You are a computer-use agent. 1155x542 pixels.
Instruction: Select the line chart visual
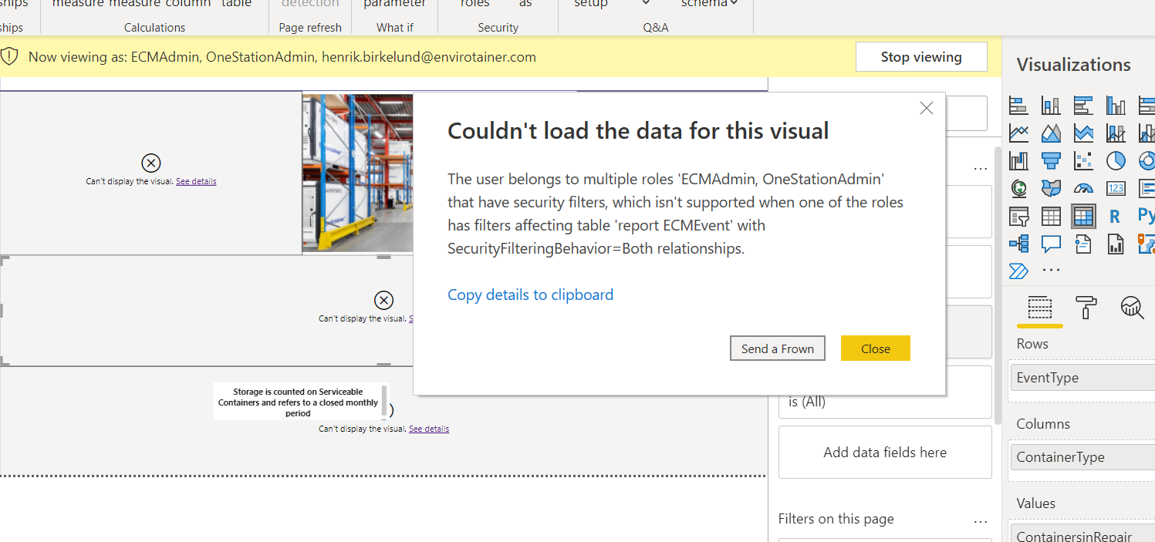1018,133
